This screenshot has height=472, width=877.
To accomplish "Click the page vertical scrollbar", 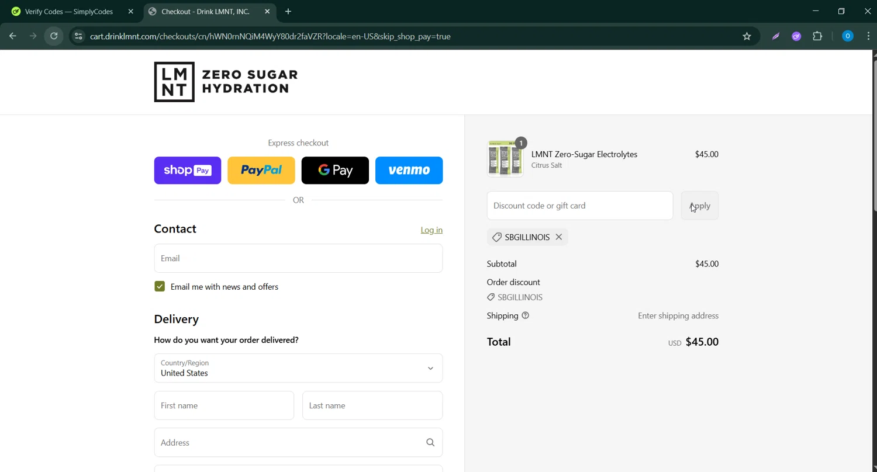I will coord(874,134).
